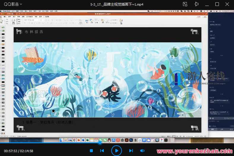This screenshot has height=156, width=234.
Task: Click the 布林插画 slide header logo
Action: [x=19, y=32]
